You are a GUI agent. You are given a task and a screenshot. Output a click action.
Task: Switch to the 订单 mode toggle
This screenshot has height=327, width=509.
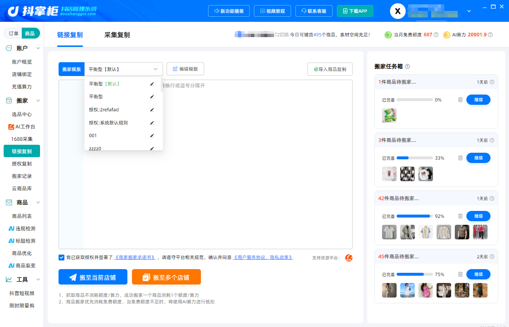(13, 33)
